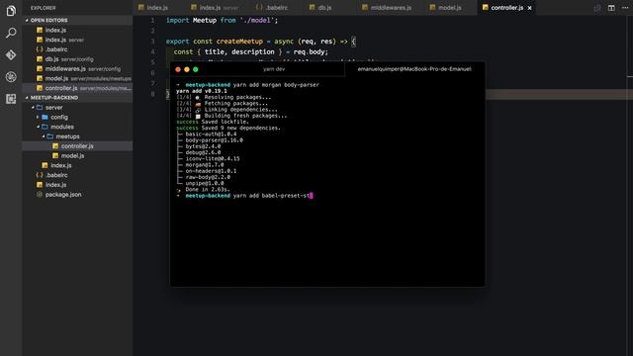Click 'Done in 2.63s.' terminal line
Image resolution: width=633 pixels, height=356 pixels.
[x=208, y=189]
